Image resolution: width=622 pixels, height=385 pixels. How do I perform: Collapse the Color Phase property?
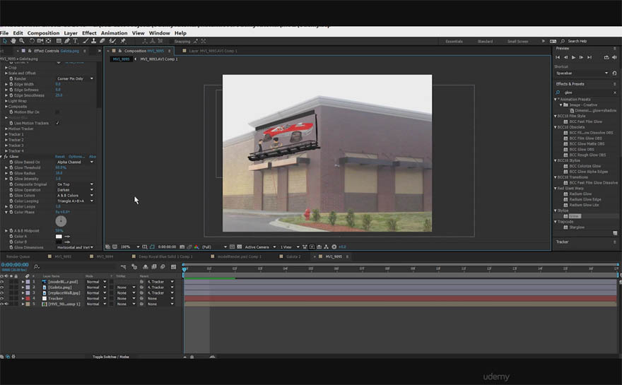coord(6,212)
